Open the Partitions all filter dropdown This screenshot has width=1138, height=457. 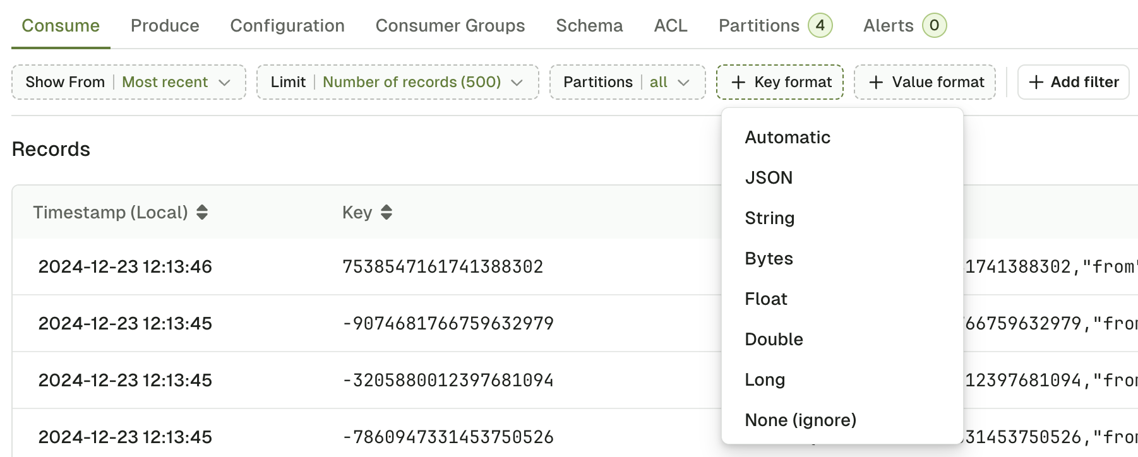point(627,82)
